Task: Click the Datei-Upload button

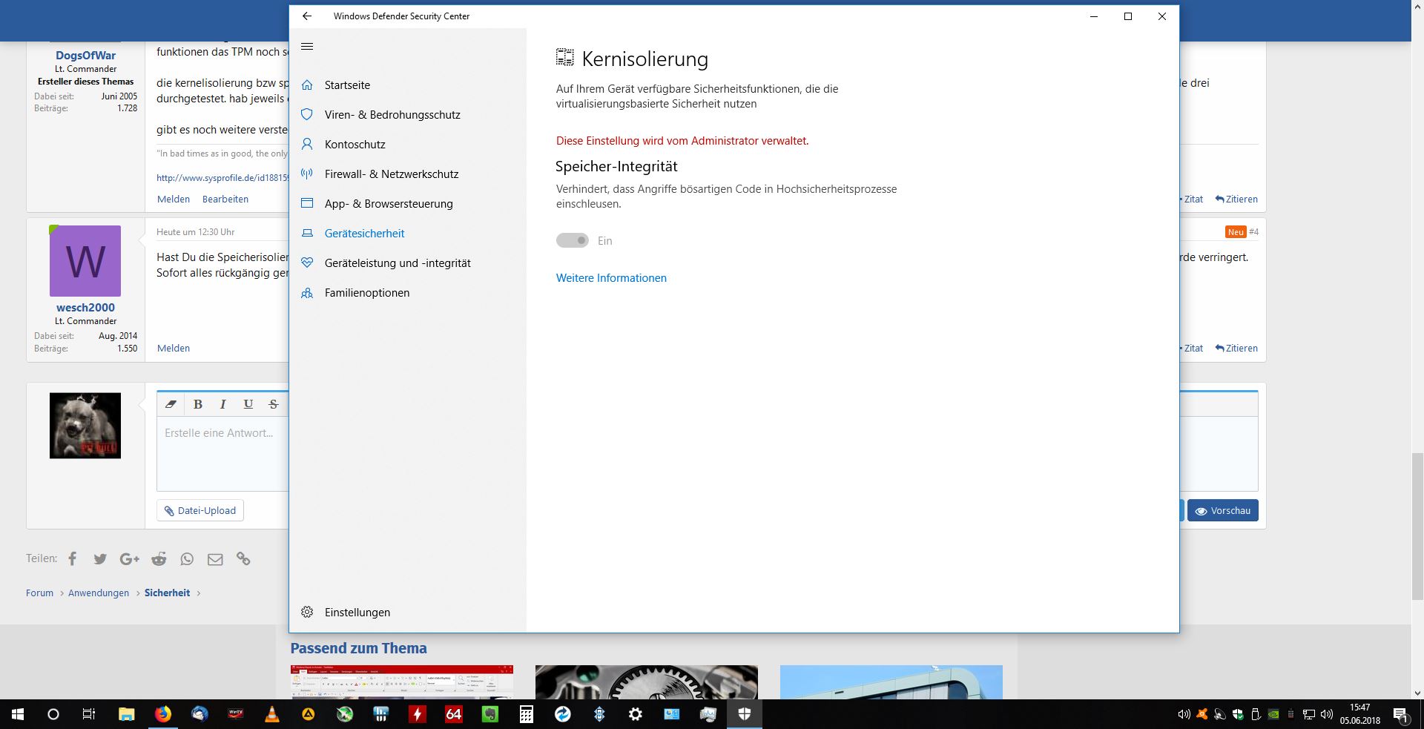Action: (x=200, y=510)
